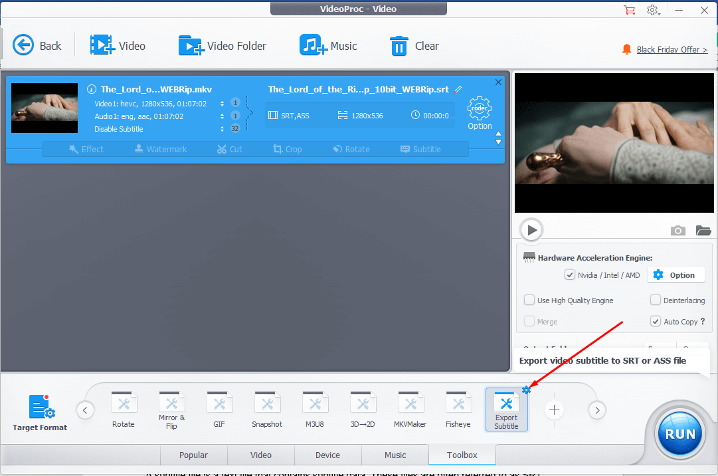Click the pencil icon to rename output
The height and width of the screenshot is (476, 718).
(x=458, y=89)
